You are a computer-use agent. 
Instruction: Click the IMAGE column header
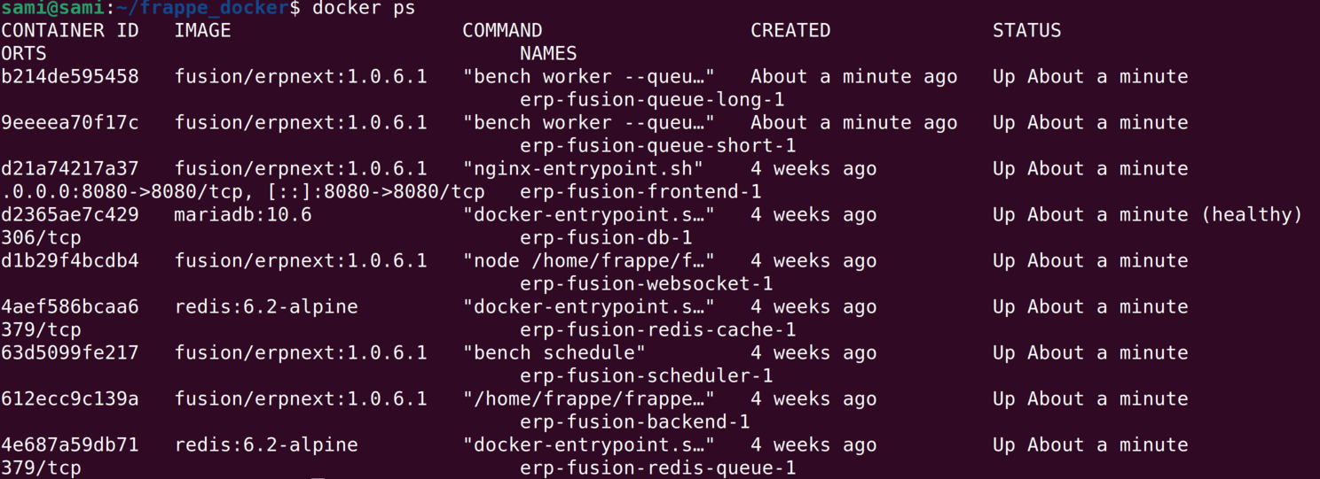[202, 31]
